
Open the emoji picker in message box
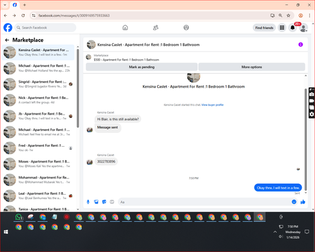pyautogui.click(x=294, y=202)
